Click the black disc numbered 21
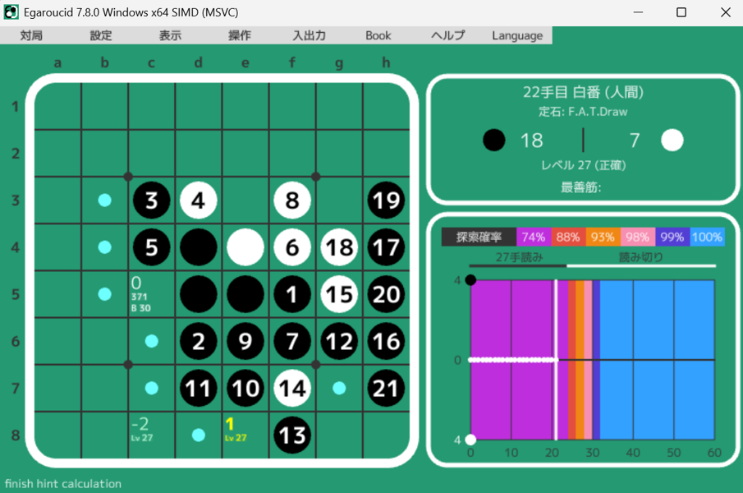The width and height of the screenshot is (743, 493). pyautogui.click(x=386, y=388)
